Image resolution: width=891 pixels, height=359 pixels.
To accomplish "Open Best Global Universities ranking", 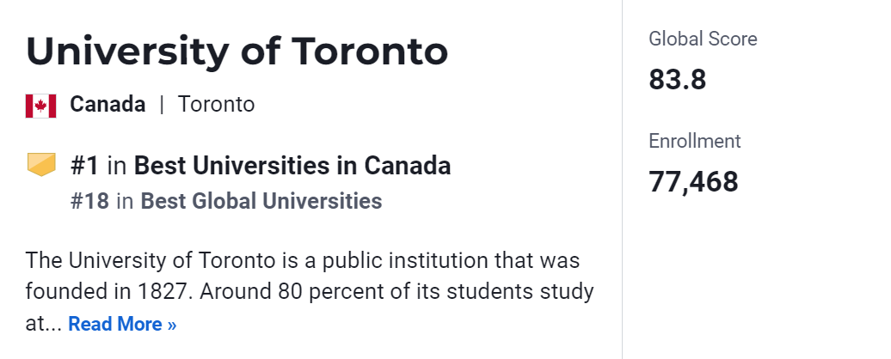I will tap(261, 201).
